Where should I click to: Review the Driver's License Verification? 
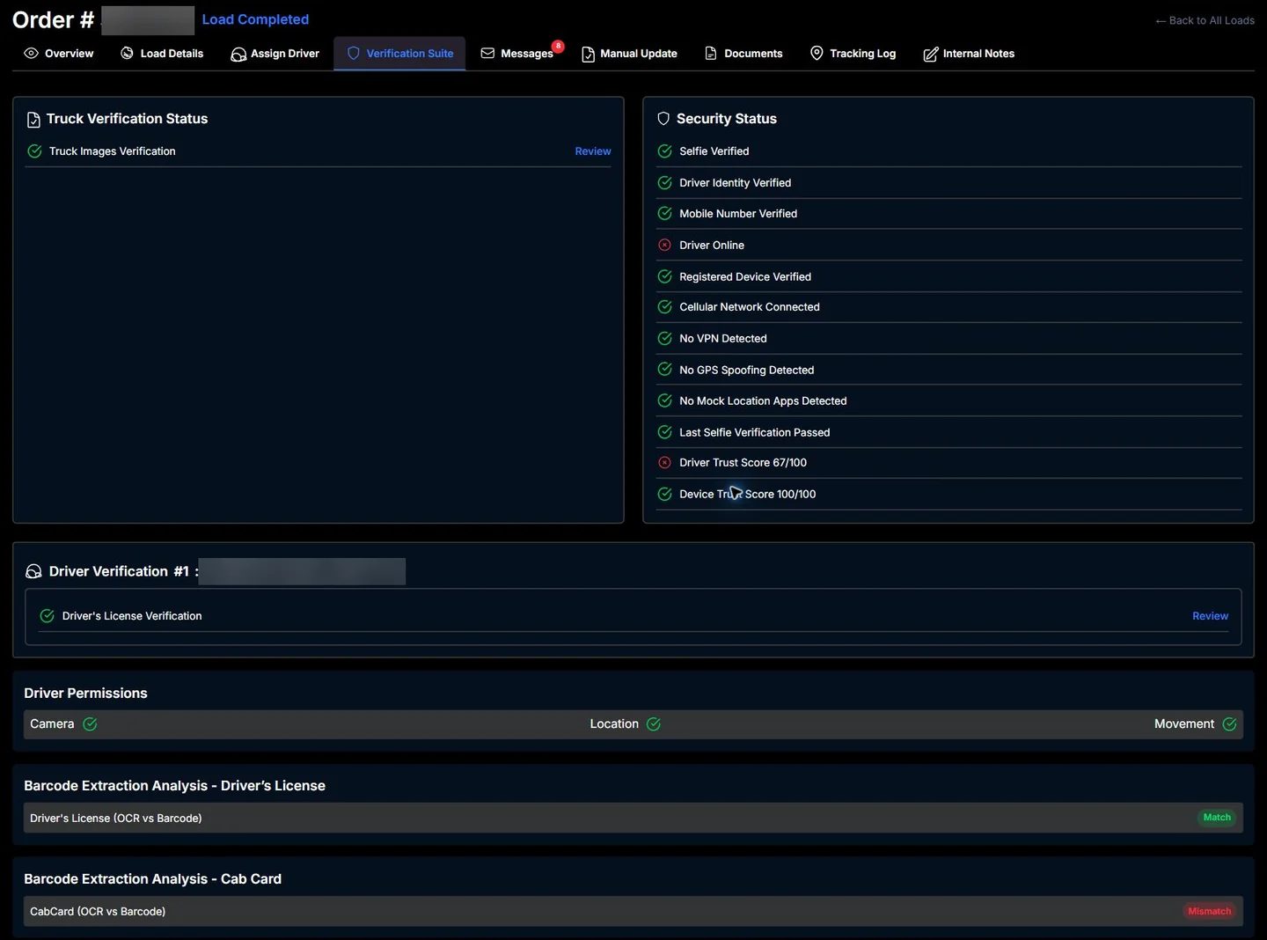click(x=1210, y=616)
